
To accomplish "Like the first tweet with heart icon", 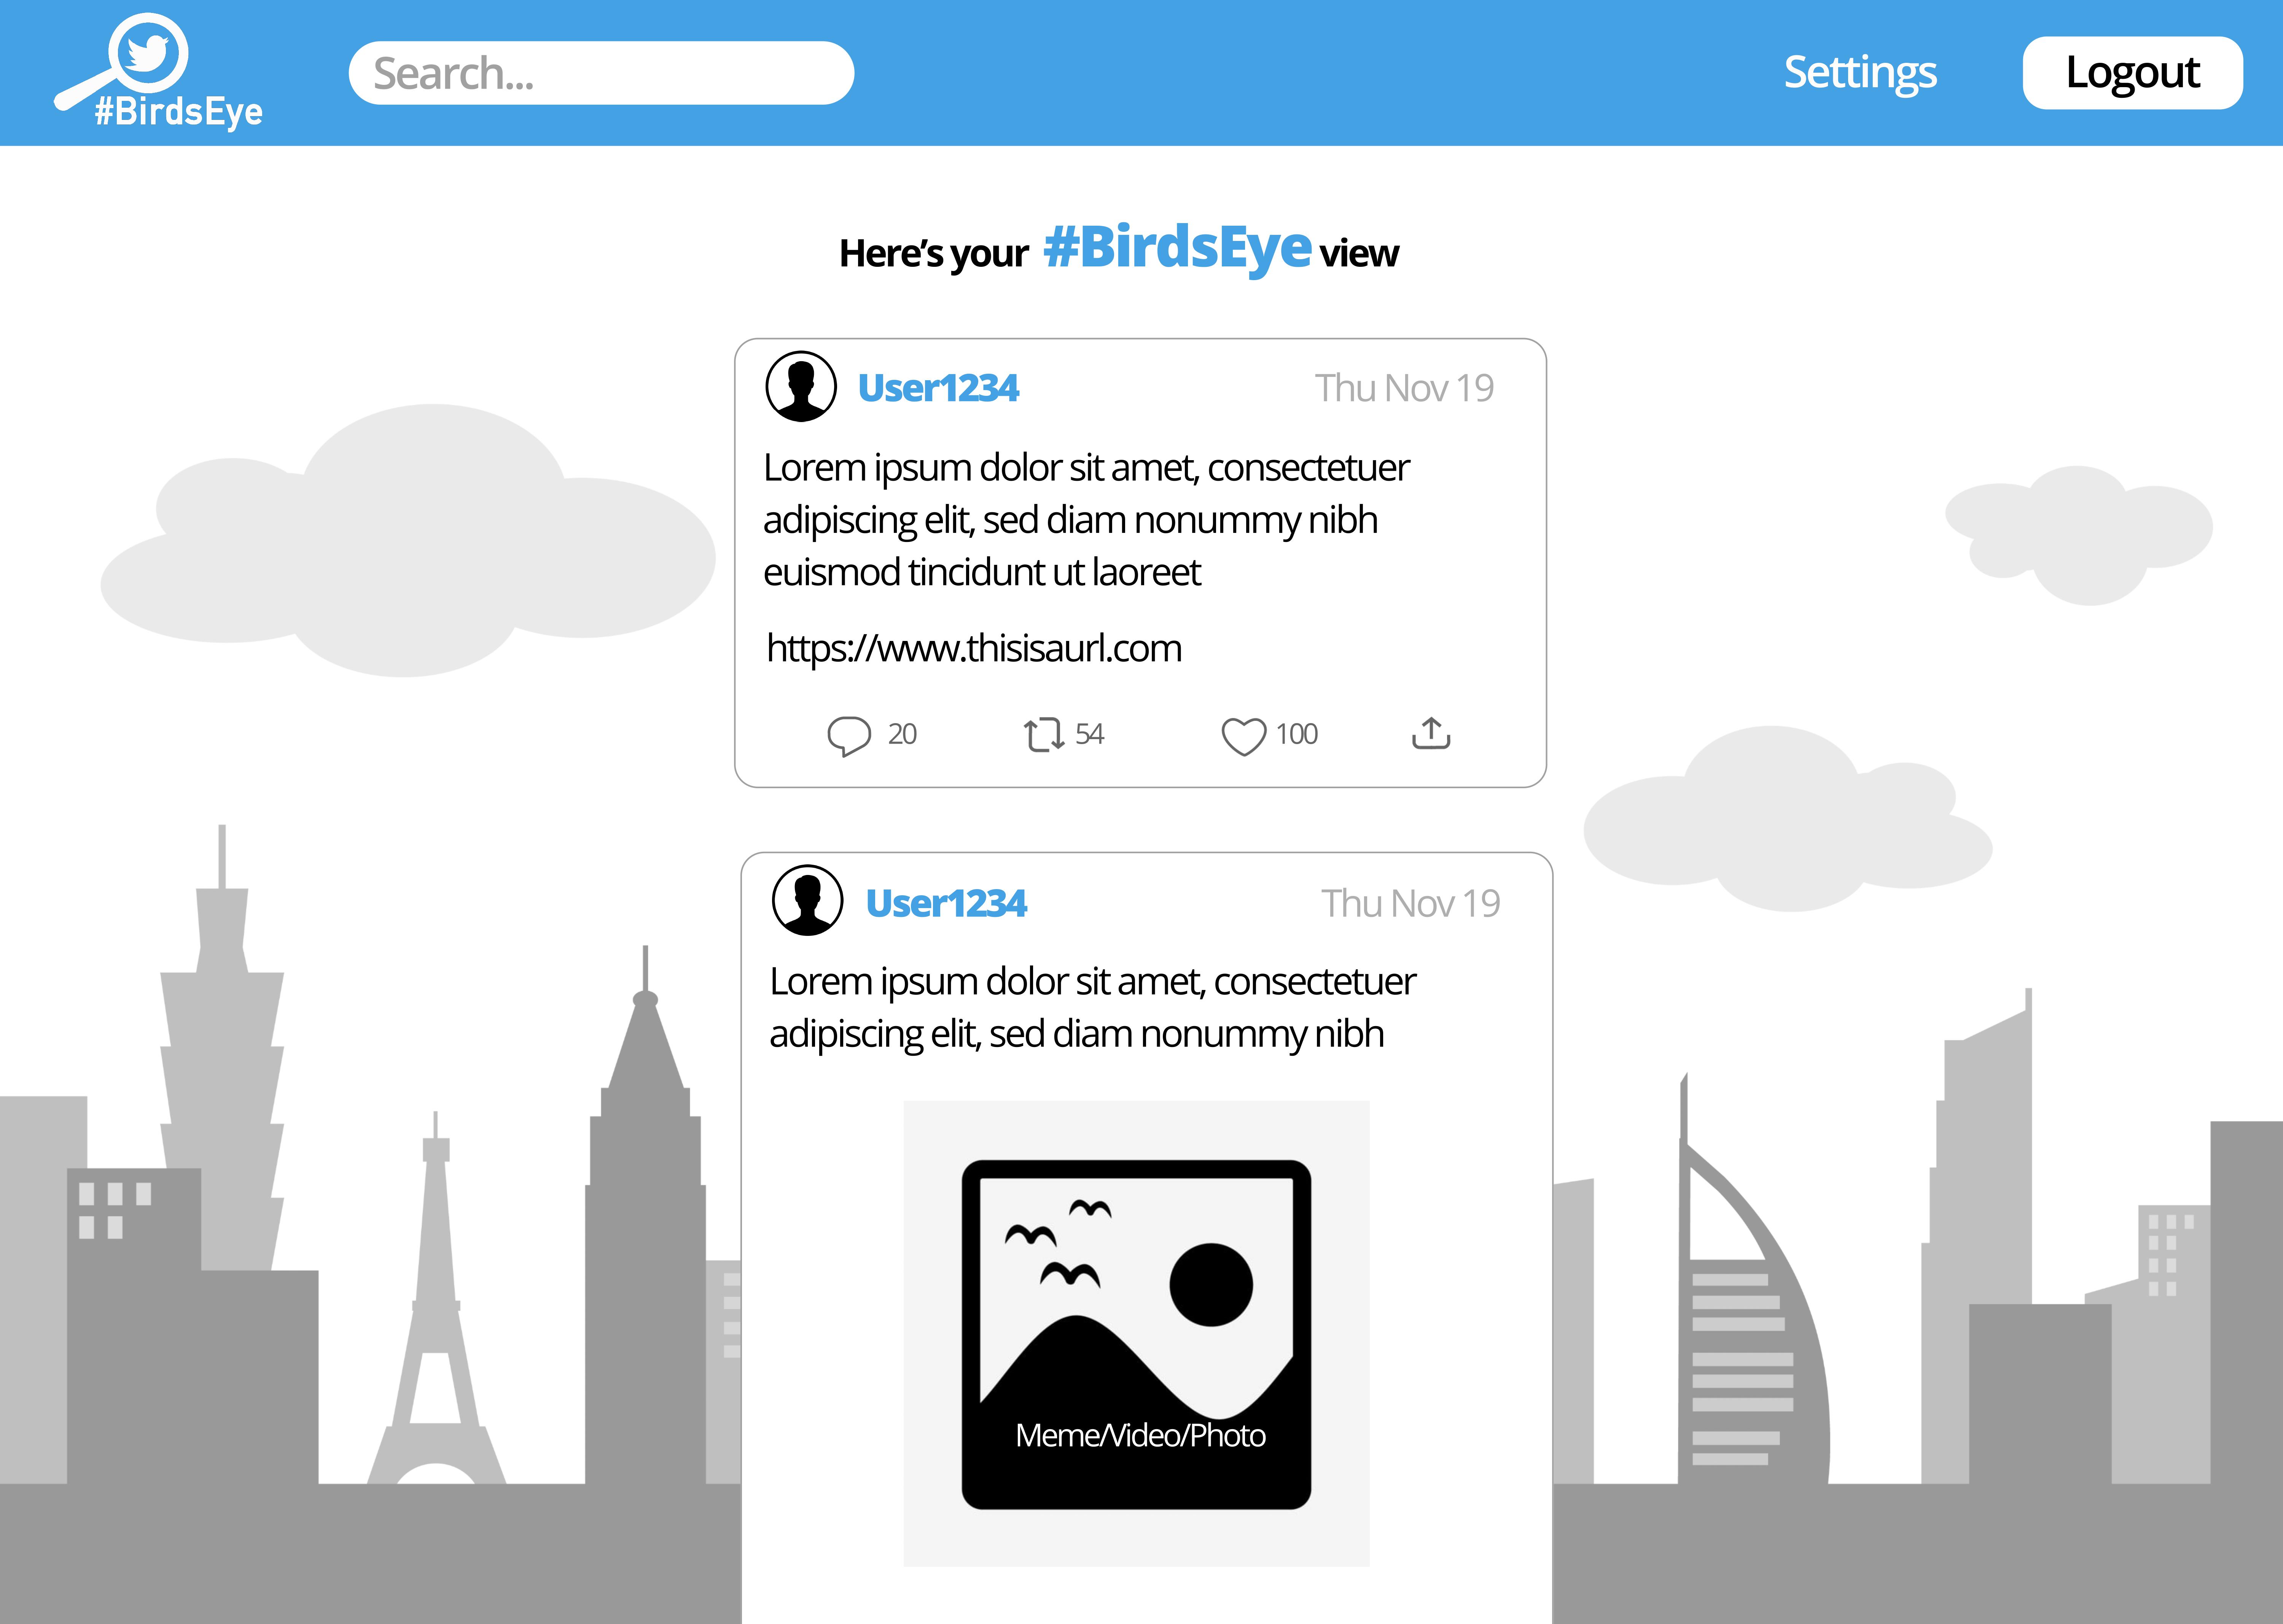I will click(x=1243, y=737).
